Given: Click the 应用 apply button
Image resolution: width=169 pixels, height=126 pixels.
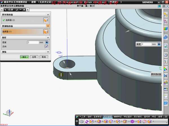Looking at the screenshot, I should click(x=34, y=57).
